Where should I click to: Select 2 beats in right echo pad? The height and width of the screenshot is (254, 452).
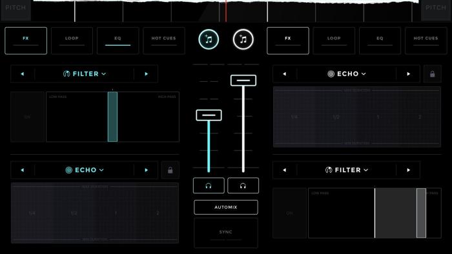pos(420,117)
